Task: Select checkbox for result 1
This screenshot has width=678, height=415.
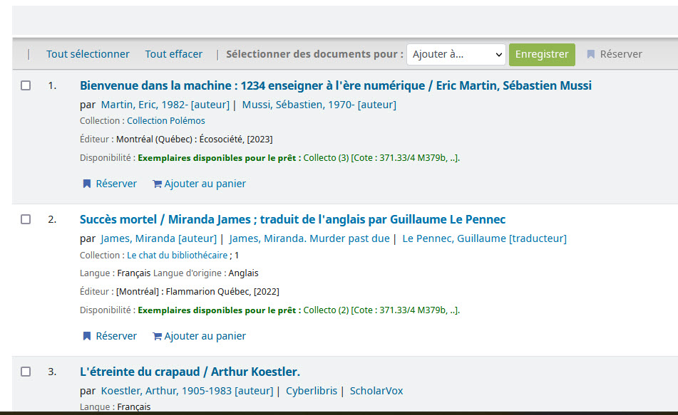Action: [26, 85]
